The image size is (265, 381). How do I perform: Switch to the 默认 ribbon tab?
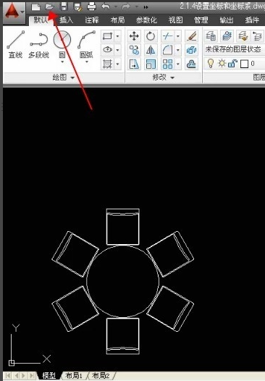(41, 20)
